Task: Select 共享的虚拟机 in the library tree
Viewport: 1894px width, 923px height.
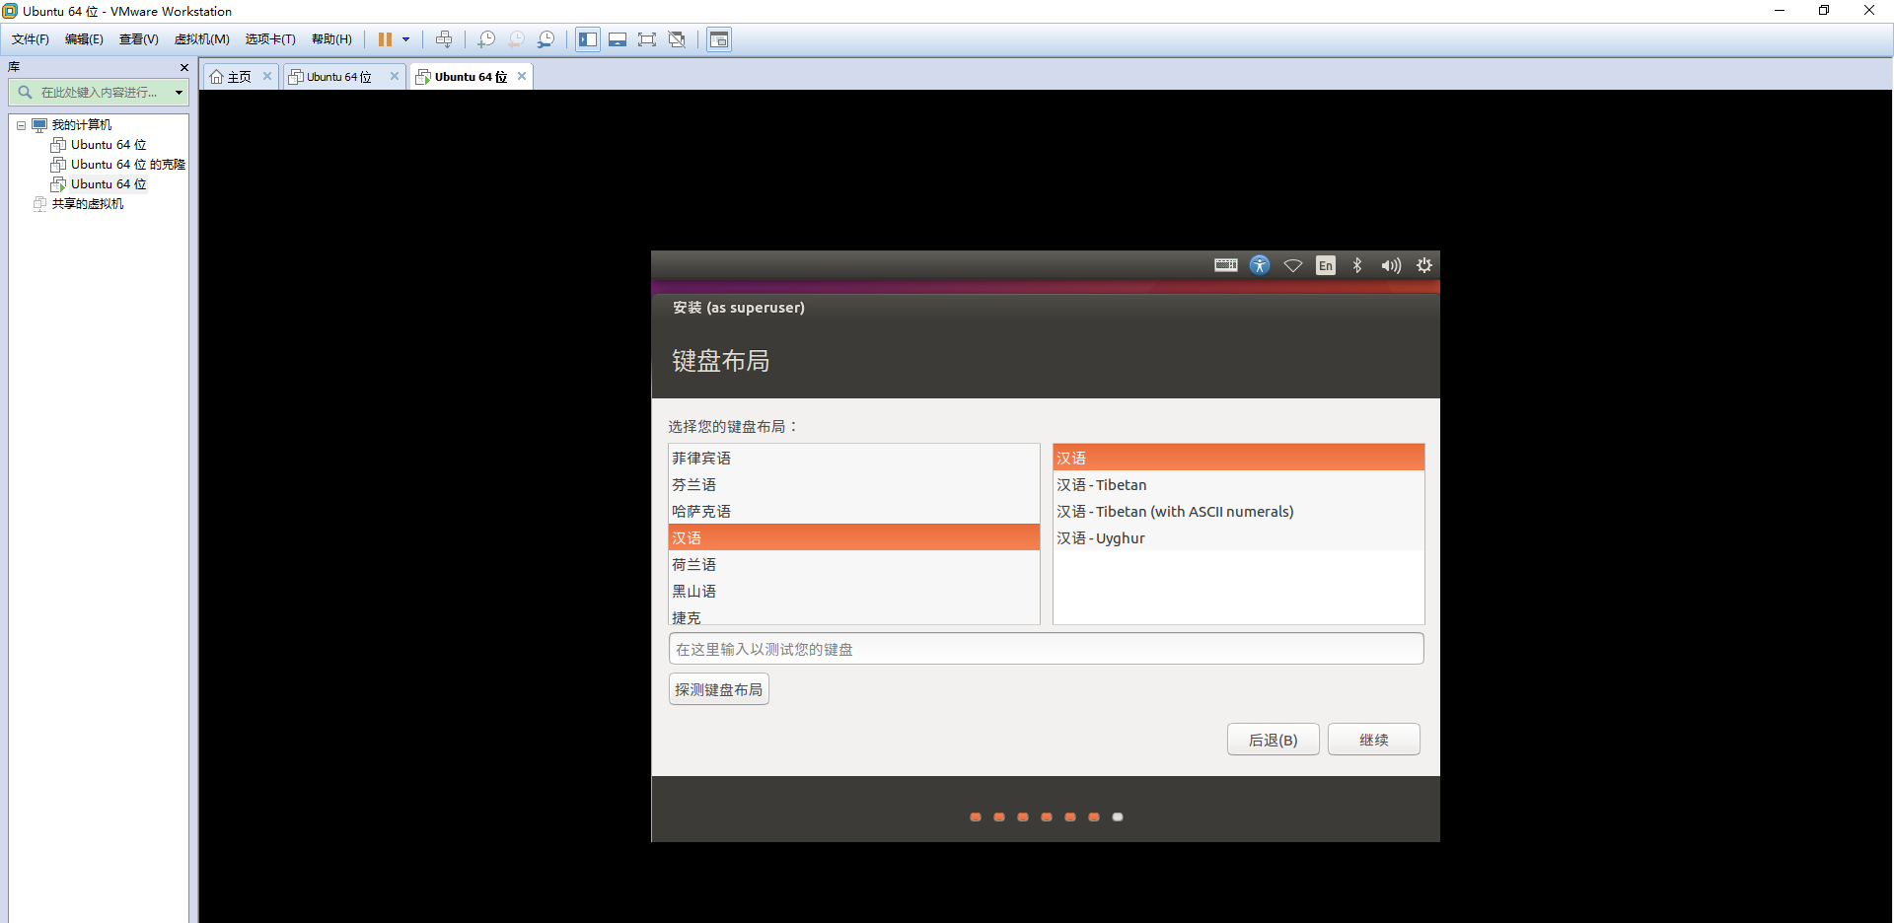Action: (88, 204)
